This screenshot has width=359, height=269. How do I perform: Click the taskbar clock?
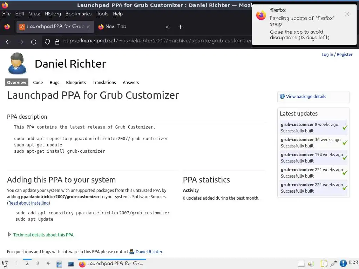coord(353,263)
